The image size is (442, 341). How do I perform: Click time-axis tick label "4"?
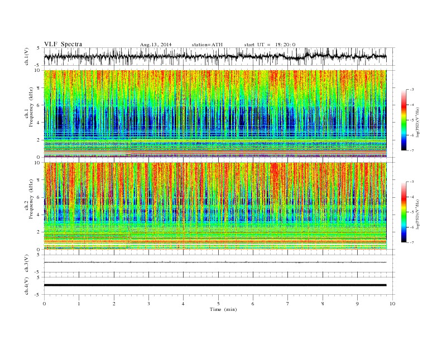tap(183, 304)
